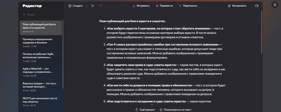Viewport: 281px width, 112px height.
Task: Click item Как защитить свои права в суде
Action: coord(142,65)
